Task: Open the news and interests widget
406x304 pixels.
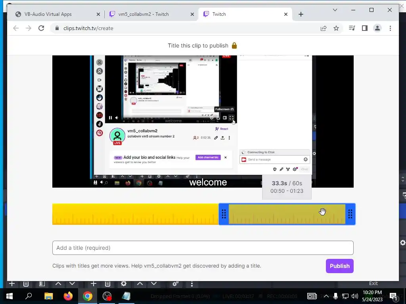Action: (x=312, y=296)
